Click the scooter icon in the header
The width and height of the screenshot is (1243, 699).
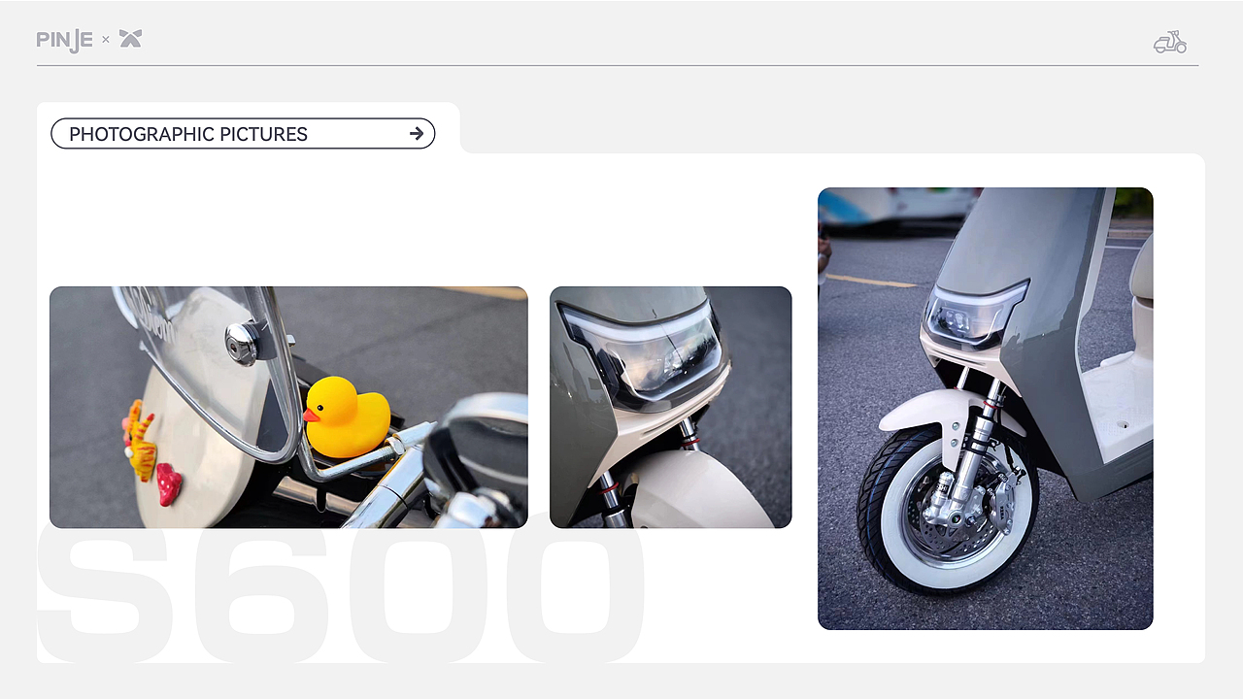(x=1170, y=42)
